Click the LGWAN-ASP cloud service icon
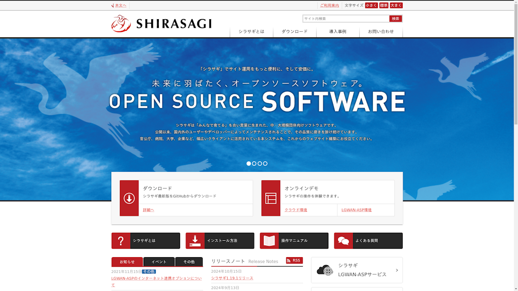 click(325, 270)
